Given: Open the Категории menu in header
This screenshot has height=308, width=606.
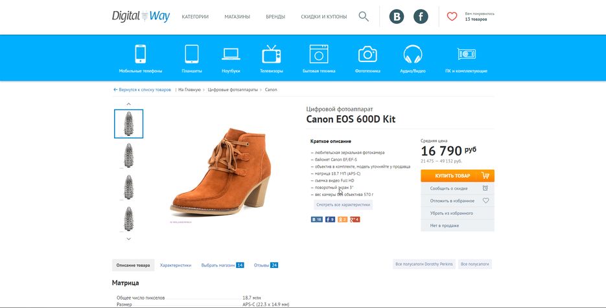Looking at the screenshot, I should pos(195,17).
